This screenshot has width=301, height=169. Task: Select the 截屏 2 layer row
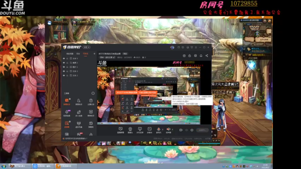(79, 63)
